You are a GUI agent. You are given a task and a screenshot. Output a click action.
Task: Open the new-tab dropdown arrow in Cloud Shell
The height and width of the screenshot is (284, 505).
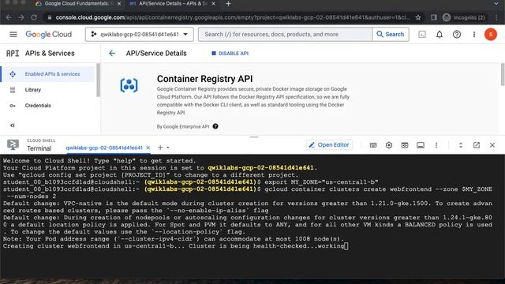(x=168, y=148)
